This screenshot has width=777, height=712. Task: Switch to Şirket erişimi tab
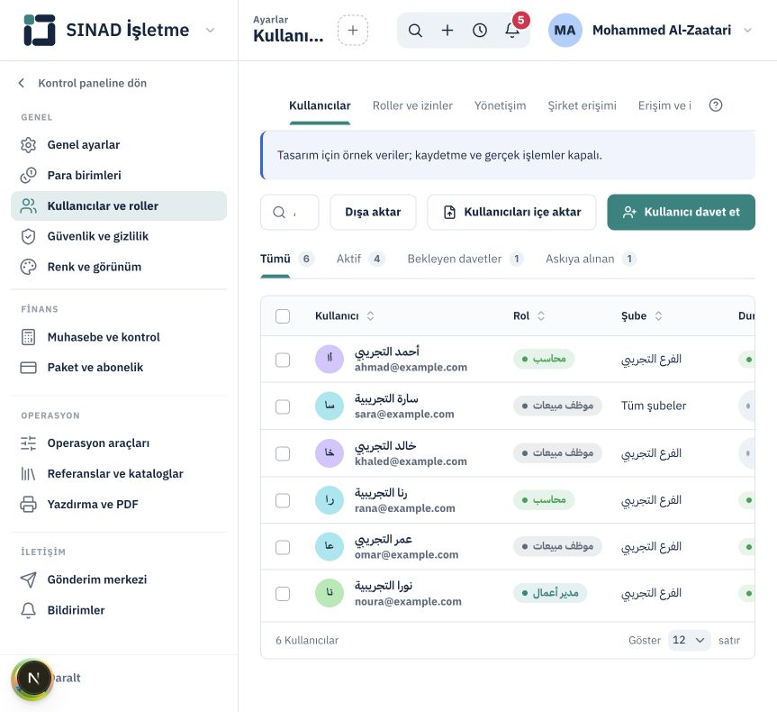click(x=582, y=105)
